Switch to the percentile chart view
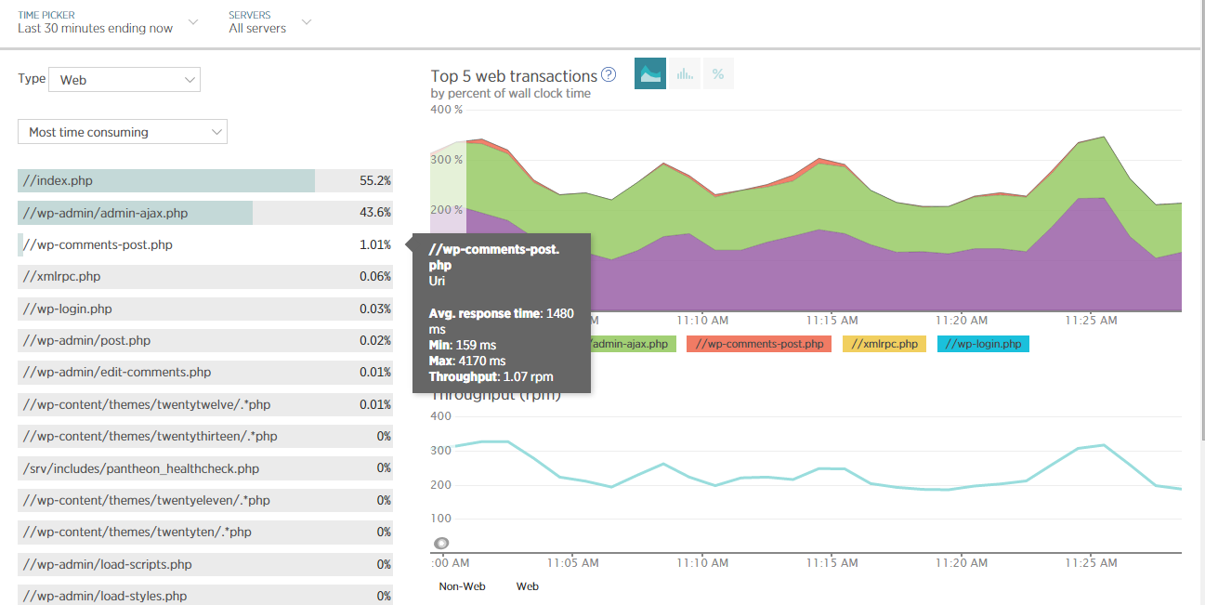1205x605 pixels. pos(717,74)
